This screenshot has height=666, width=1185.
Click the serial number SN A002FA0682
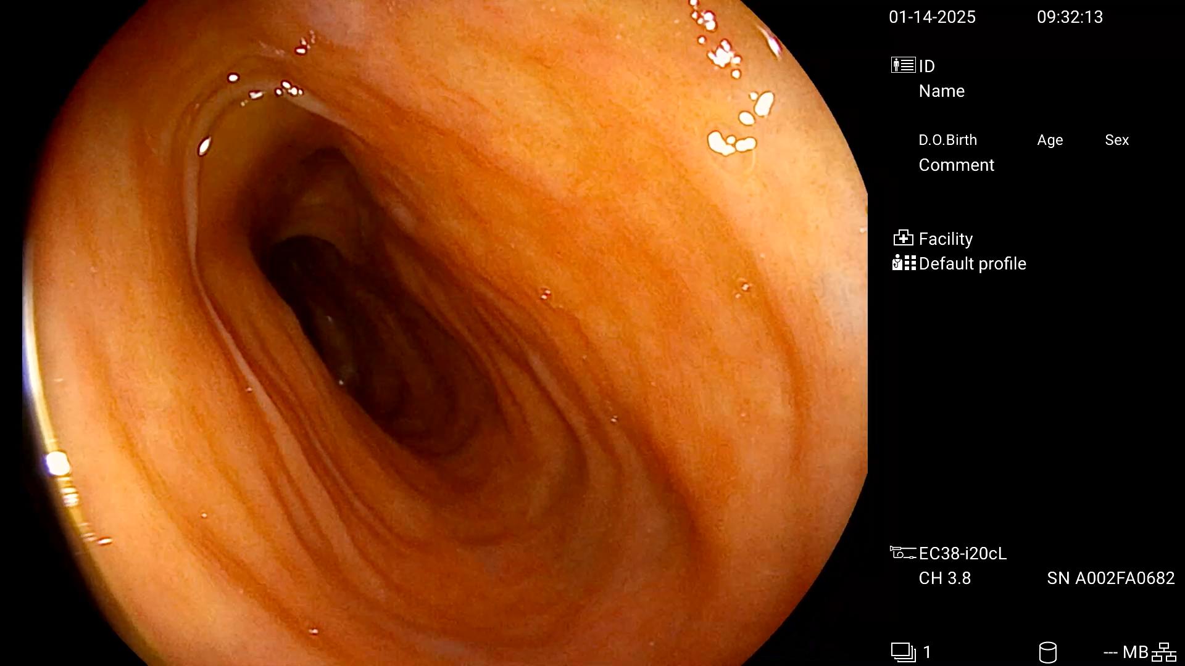click(x=1110, y=578)
